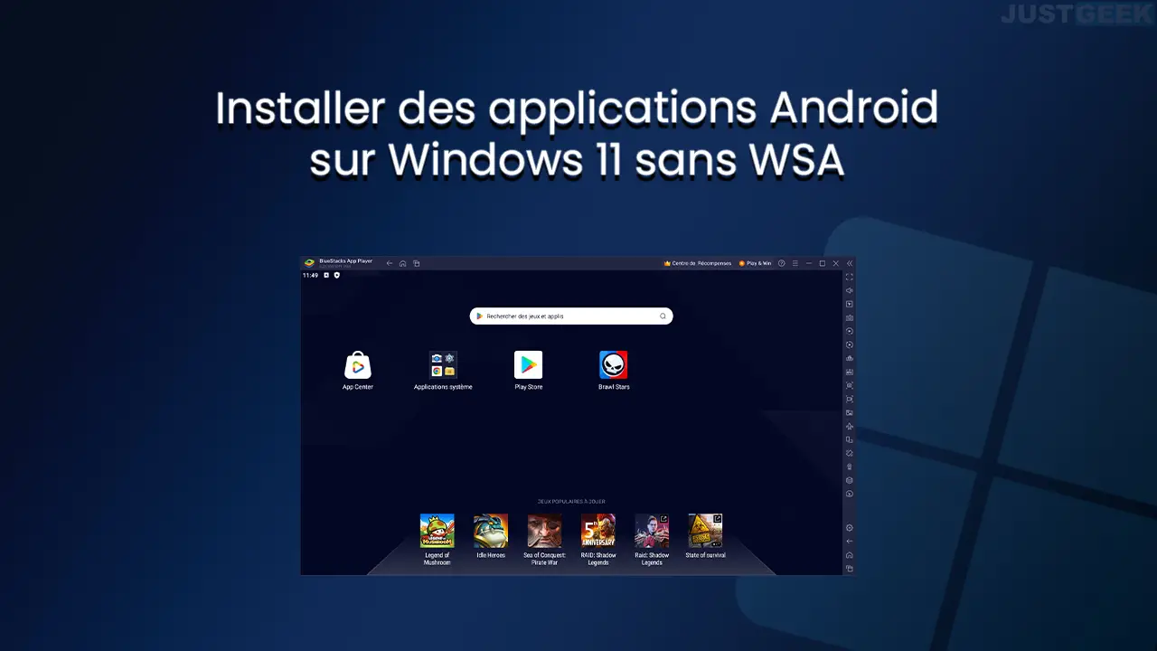Collapse the sidebar with double chevron
The height and width of the screenshot is (651, 1157).
pyautogui.click(x=850, y=263)
